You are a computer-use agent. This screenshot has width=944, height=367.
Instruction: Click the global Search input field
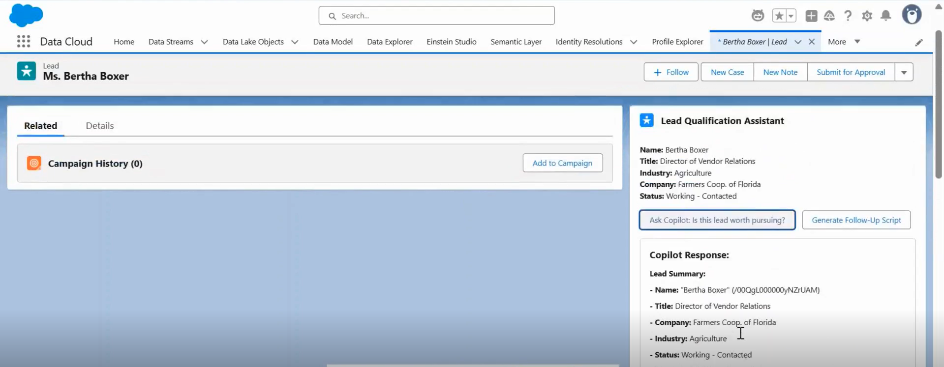(436, 16)
